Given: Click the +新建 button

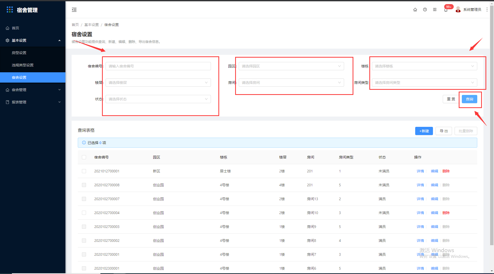Looking at the screenshot, I should click(424, 131).
